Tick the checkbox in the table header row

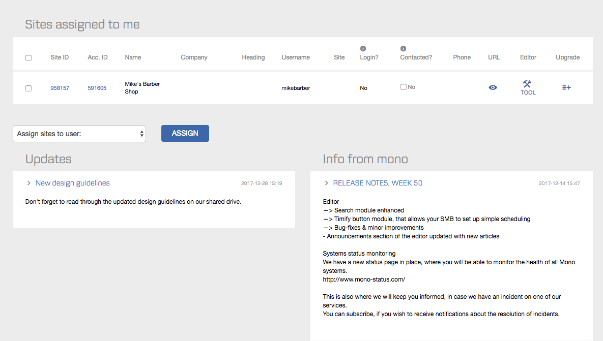point(28,57)
